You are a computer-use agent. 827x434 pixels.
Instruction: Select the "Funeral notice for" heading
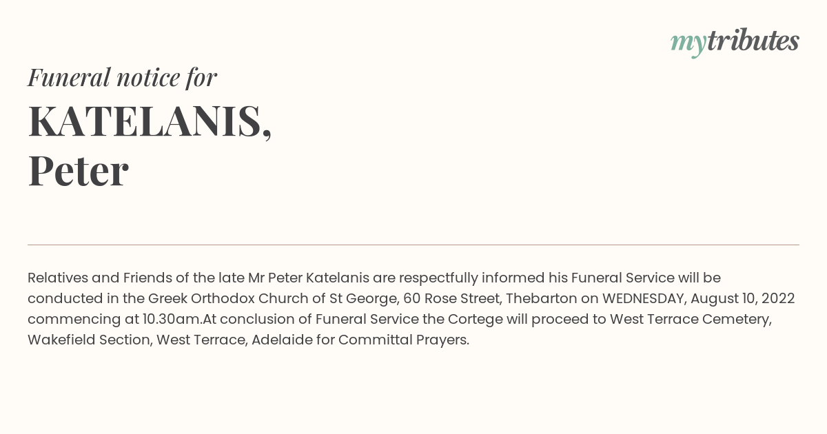pos(122,78)
